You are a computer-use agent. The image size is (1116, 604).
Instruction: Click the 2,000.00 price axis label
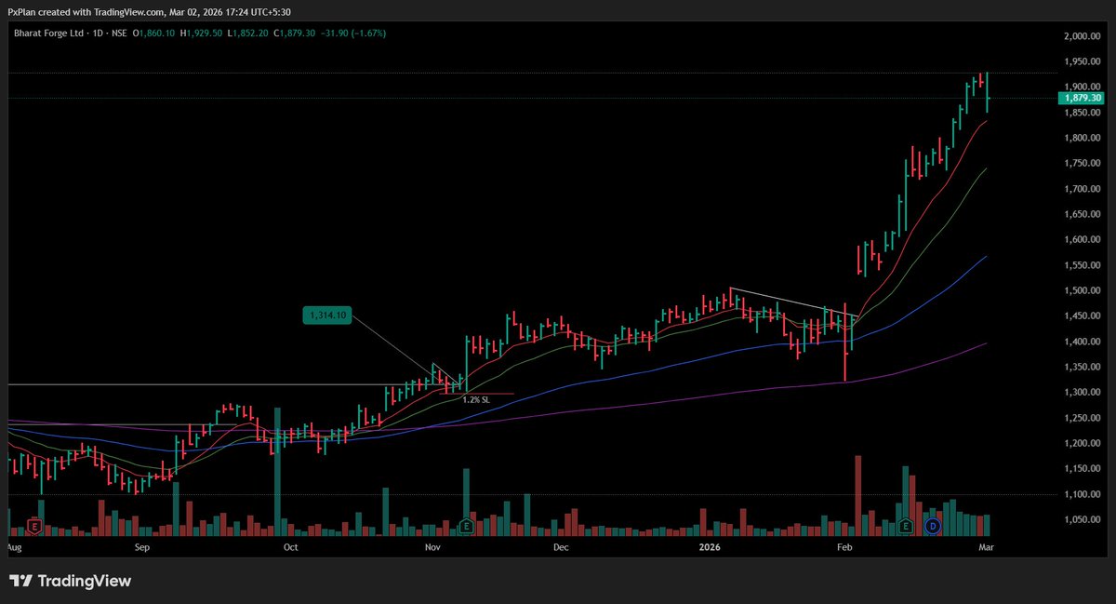point(1083,36)
